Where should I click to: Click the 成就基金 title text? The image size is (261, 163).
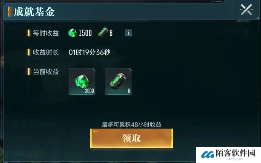click(34, 12)
